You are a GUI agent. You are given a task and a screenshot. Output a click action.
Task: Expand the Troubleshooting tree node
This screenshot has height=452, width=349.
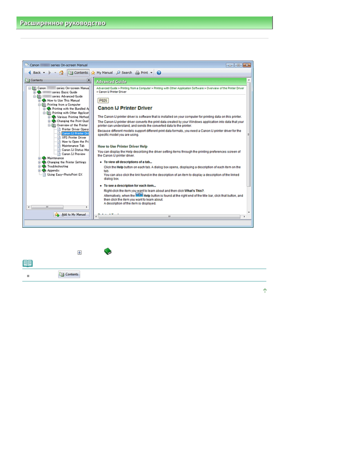point(39,166)
